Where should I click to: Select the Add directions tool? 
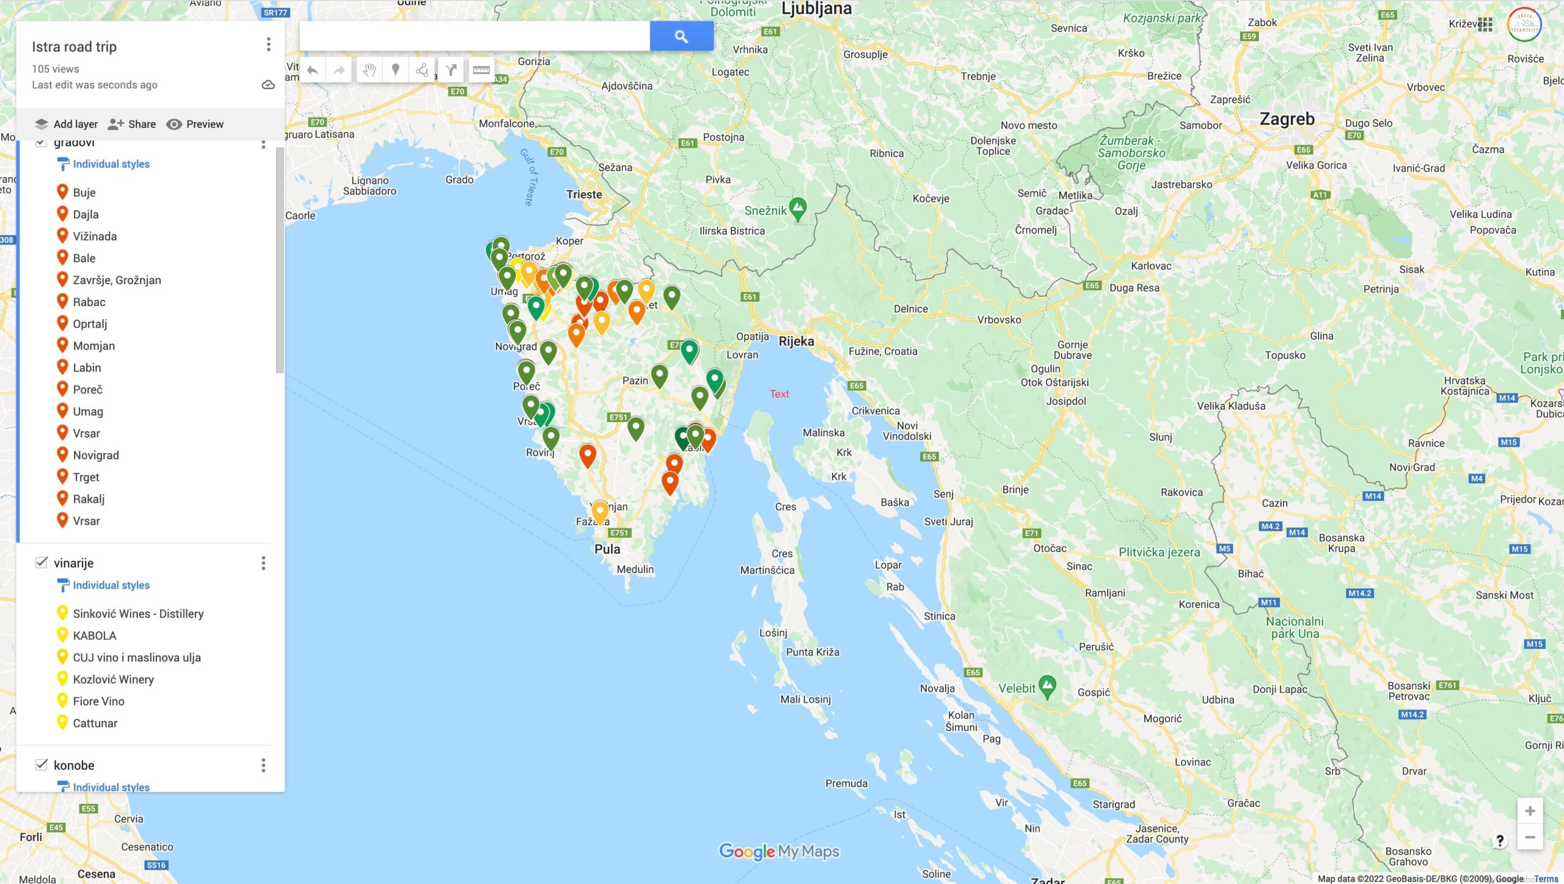point(451,69)
